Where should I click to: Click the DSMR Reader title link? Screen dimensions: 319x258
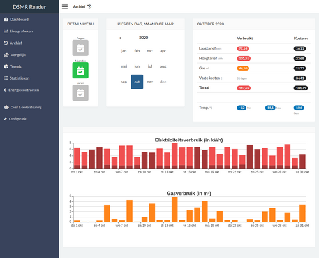[29, 7]
